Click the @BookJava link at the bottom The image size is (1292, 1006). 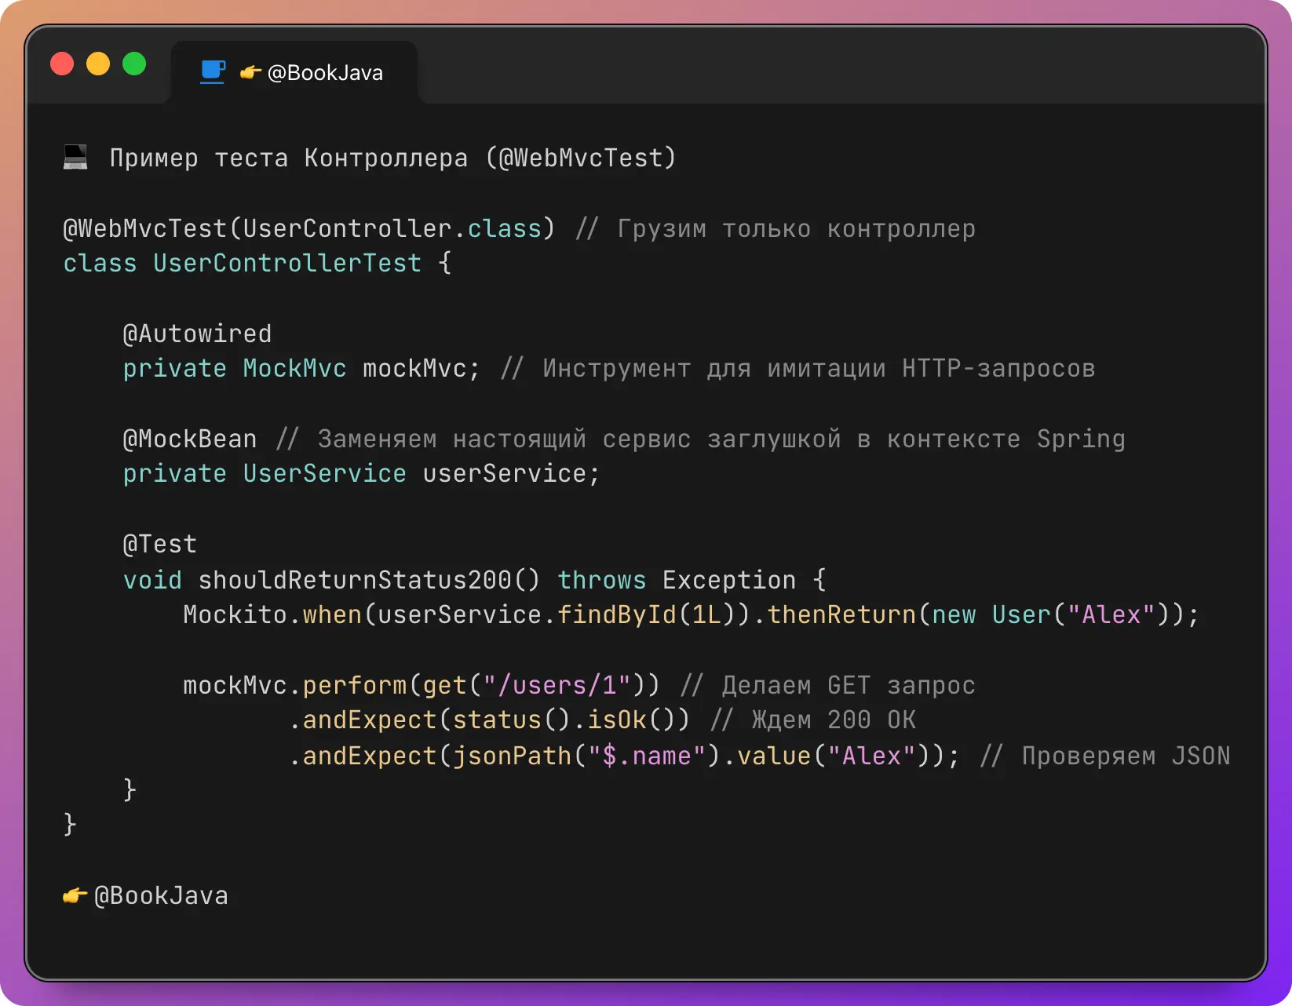click(161, 895)
